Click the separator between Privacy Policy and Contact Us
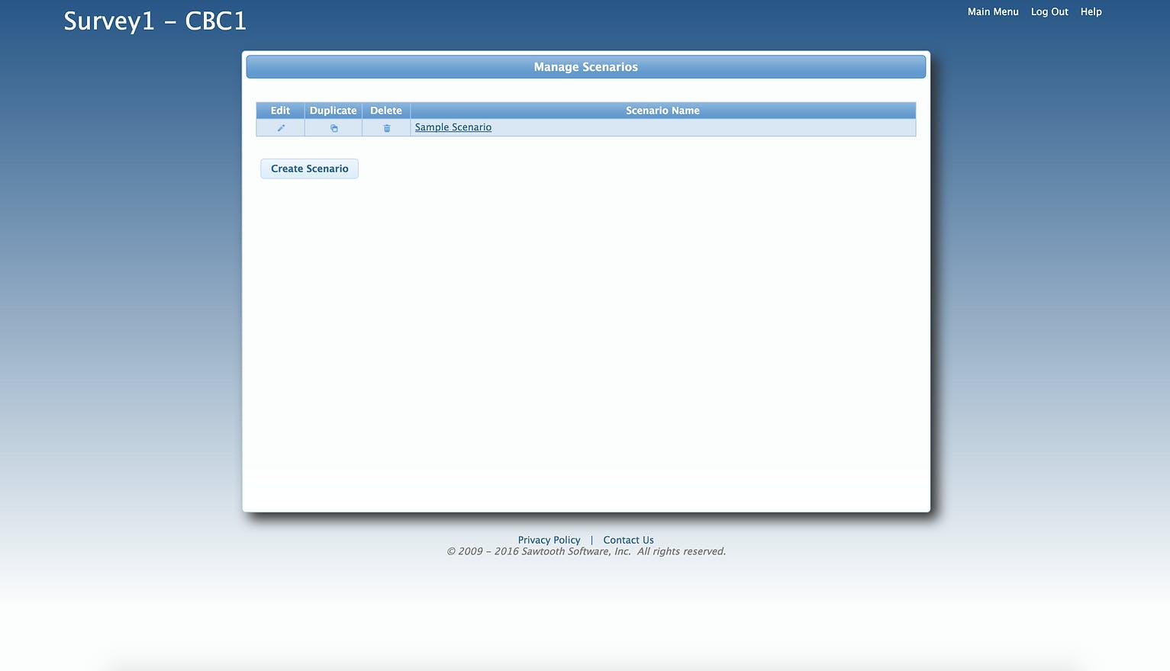 (x=591, y=540)
